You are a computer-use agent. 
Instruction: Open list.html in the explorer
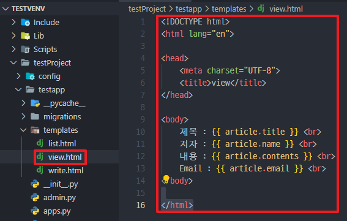[62, 143]
